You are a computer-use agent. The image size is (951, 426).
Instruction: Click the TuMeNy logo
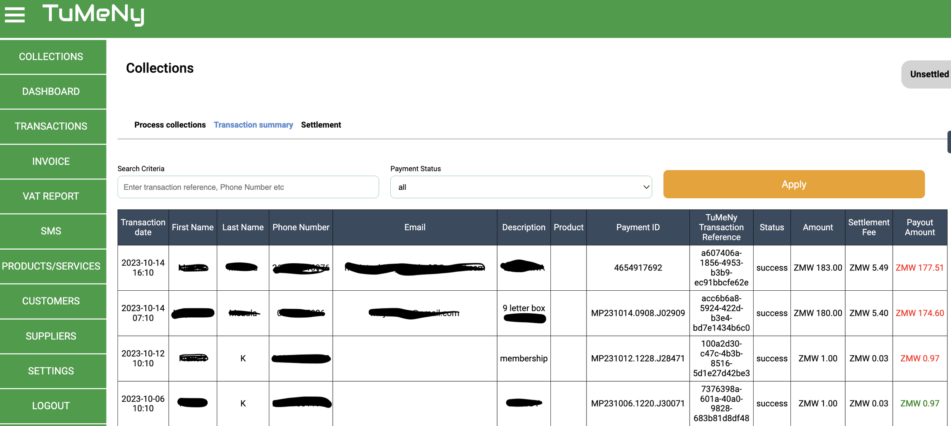93,14
